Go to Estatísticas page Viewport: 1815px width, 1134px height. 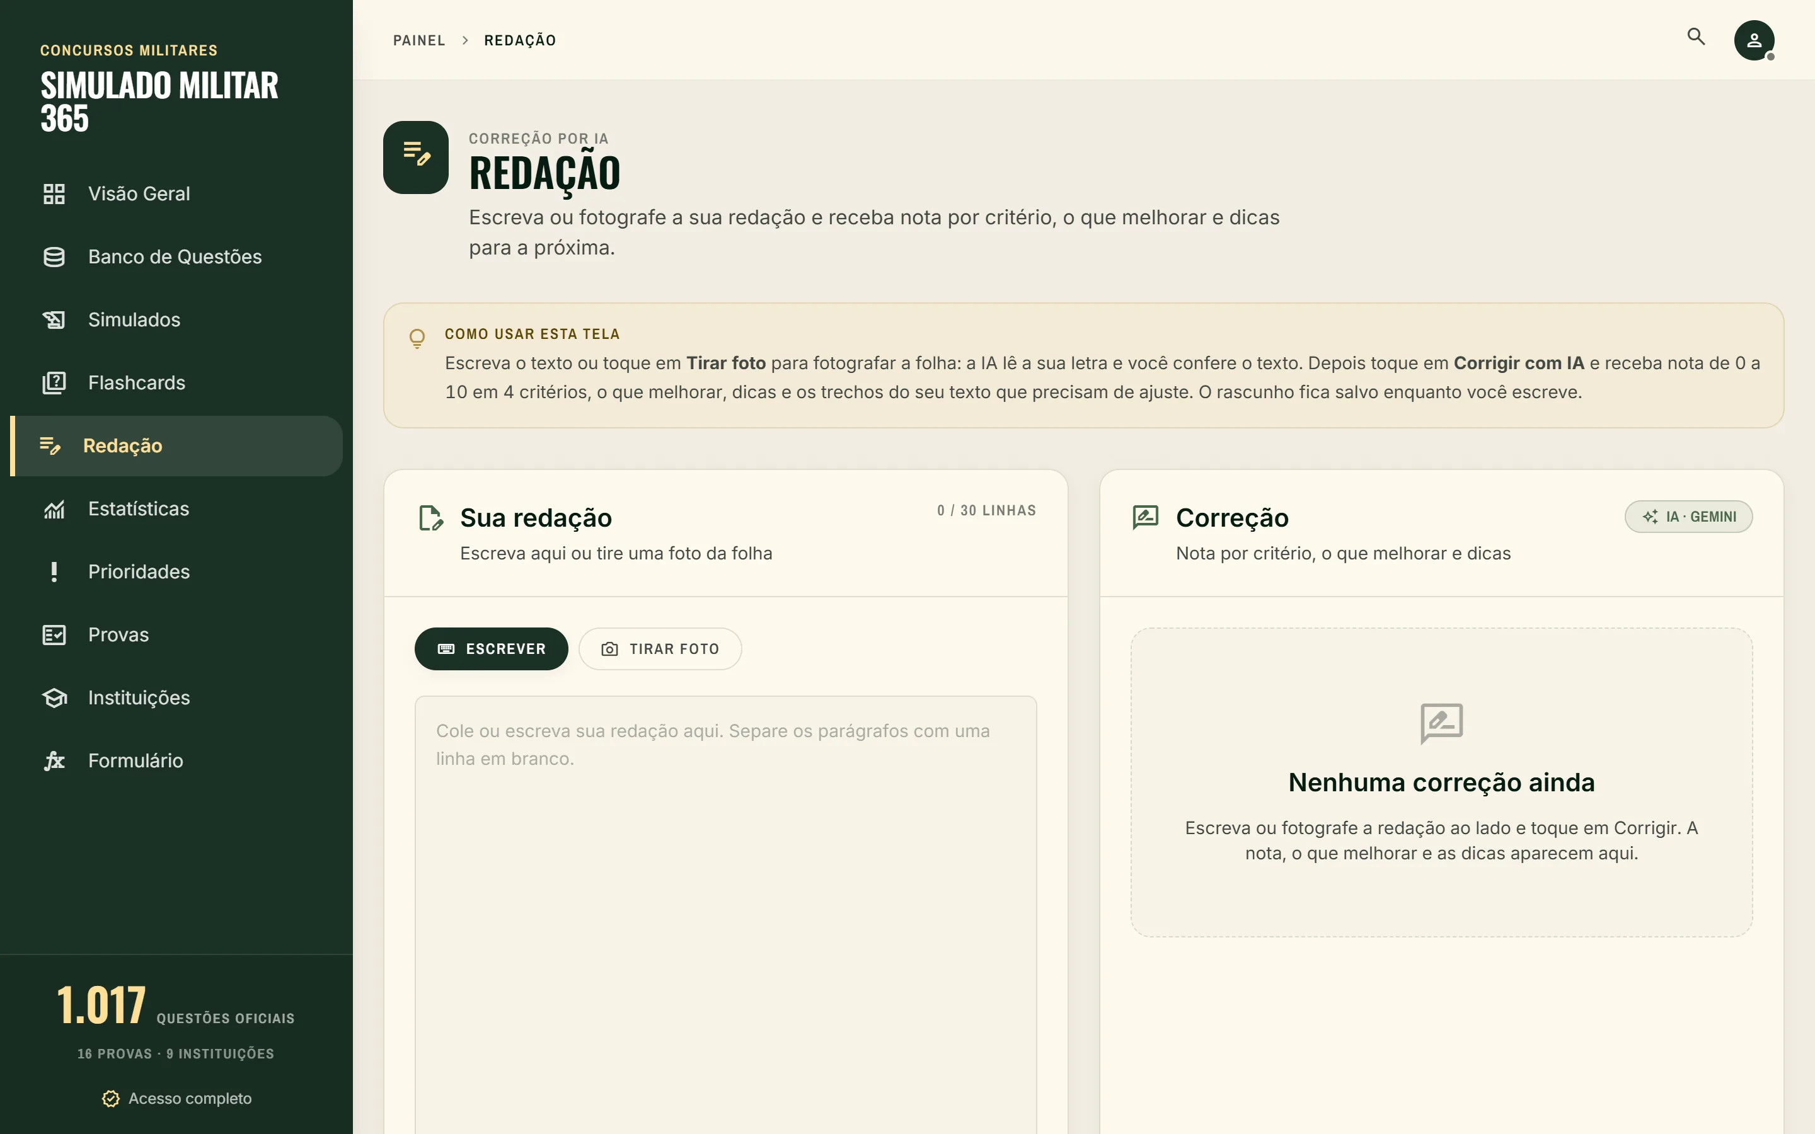click(176, 508)
